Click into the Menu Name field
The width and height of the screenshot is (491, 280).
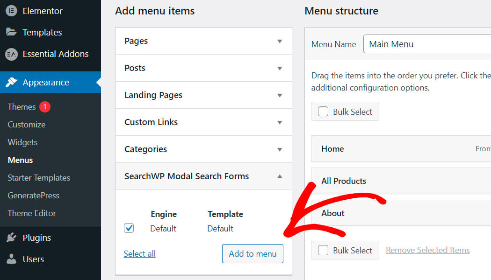click(427, 44)
